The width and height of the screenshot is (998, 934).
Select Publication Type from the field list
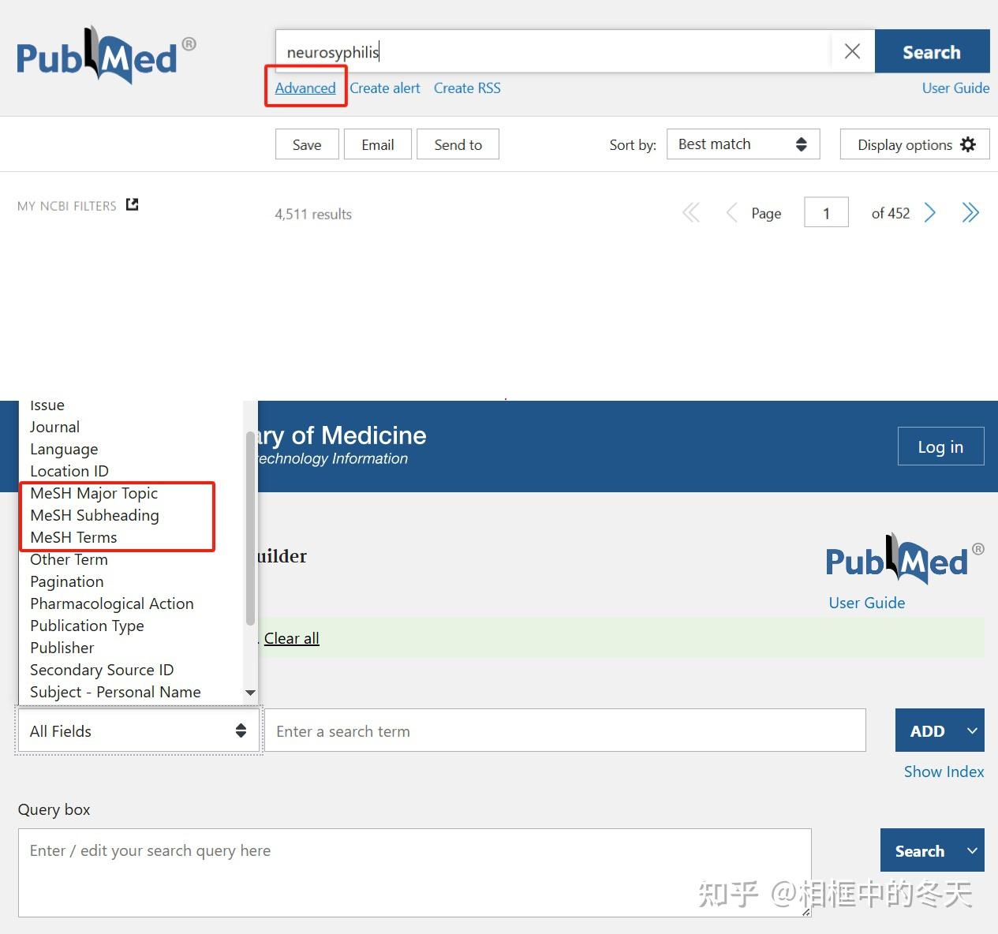87,626
